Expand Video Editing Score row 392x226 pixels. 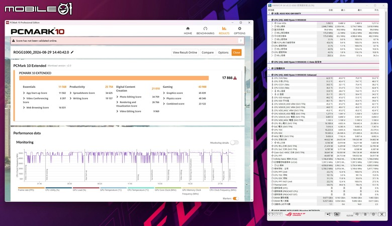pyautogui.click(x=117, y=111)
